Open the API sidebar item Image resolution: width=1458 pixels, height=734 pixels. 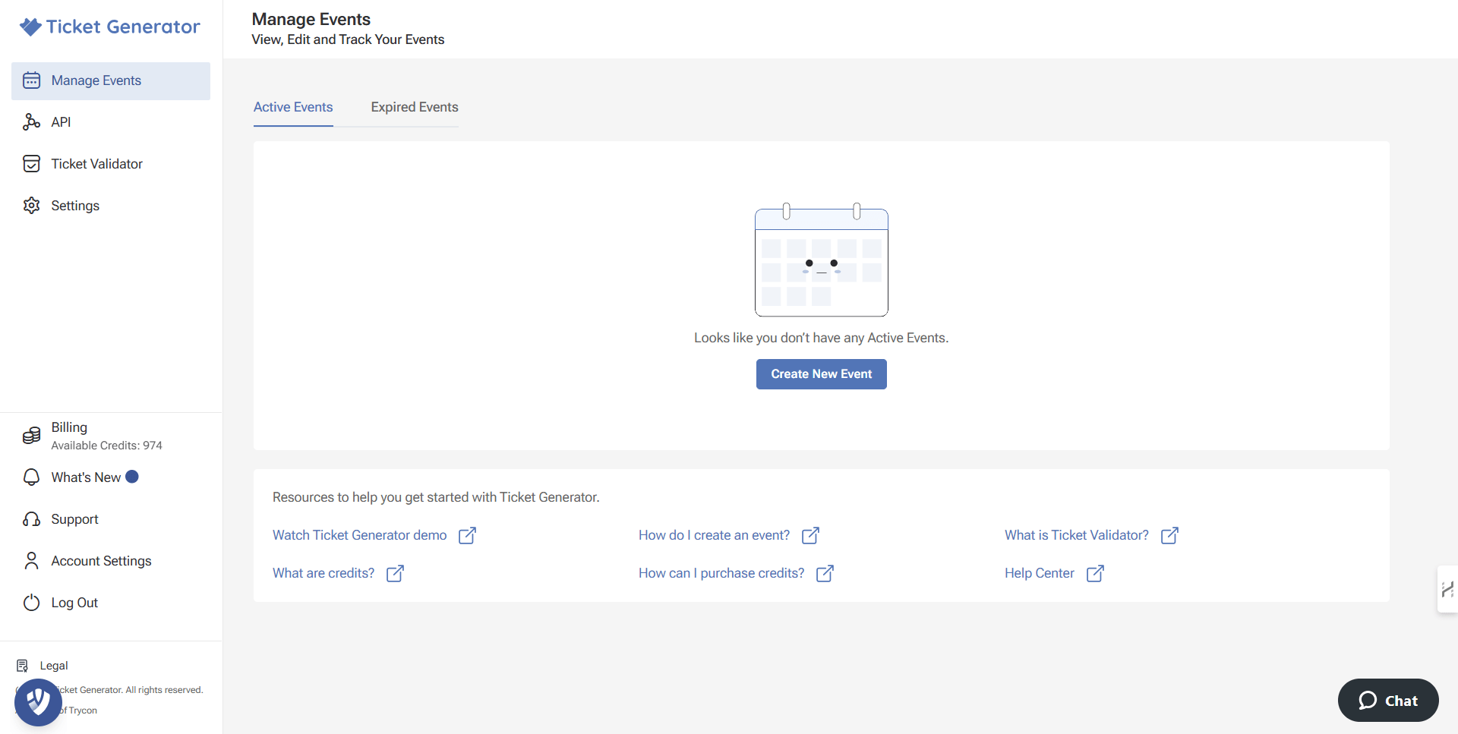click(x=111, y=122)
